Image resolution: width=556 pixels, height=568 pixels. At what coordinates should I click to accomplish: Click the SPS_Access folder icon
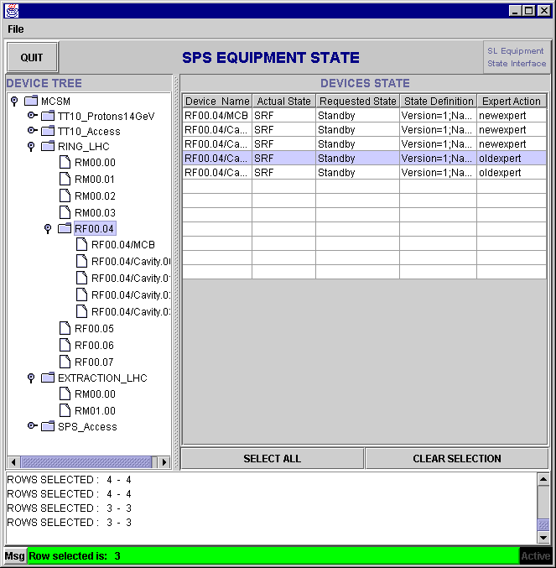point(48,426)
